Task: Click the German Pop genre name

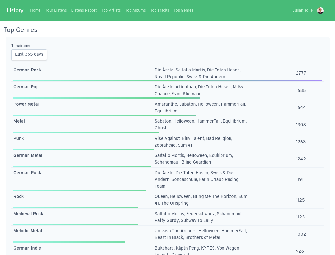Action: point(26,87)
